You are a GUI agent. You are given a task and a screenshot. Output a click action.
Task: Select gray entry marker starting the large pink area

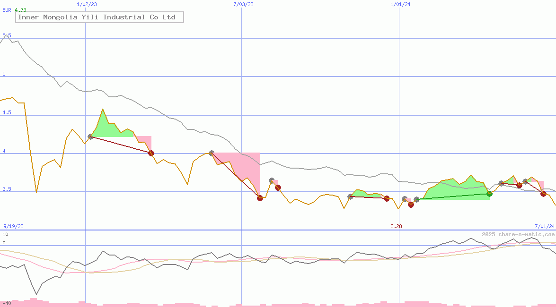click(212, 153)
